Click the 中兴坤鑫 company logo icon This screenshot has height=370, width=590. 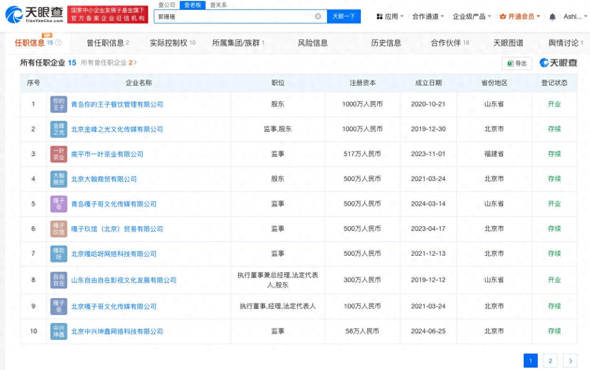click(59, 331)
